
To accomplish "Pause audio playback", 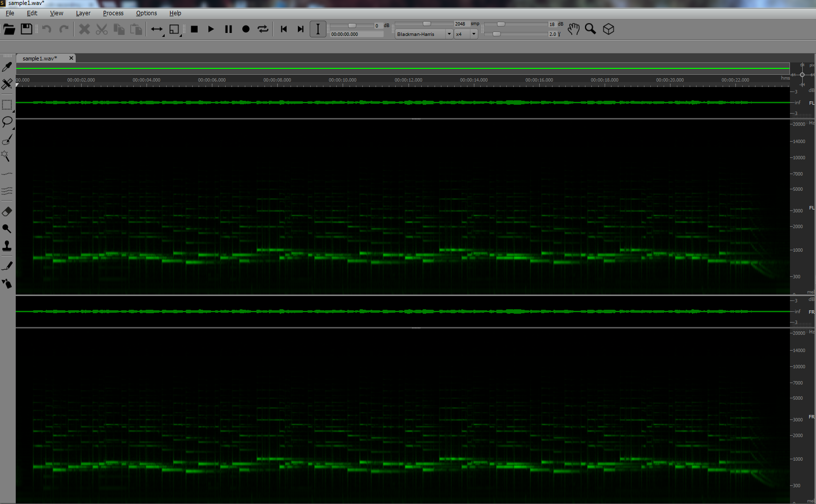I will pyautogui.click(x=229, y=30).
